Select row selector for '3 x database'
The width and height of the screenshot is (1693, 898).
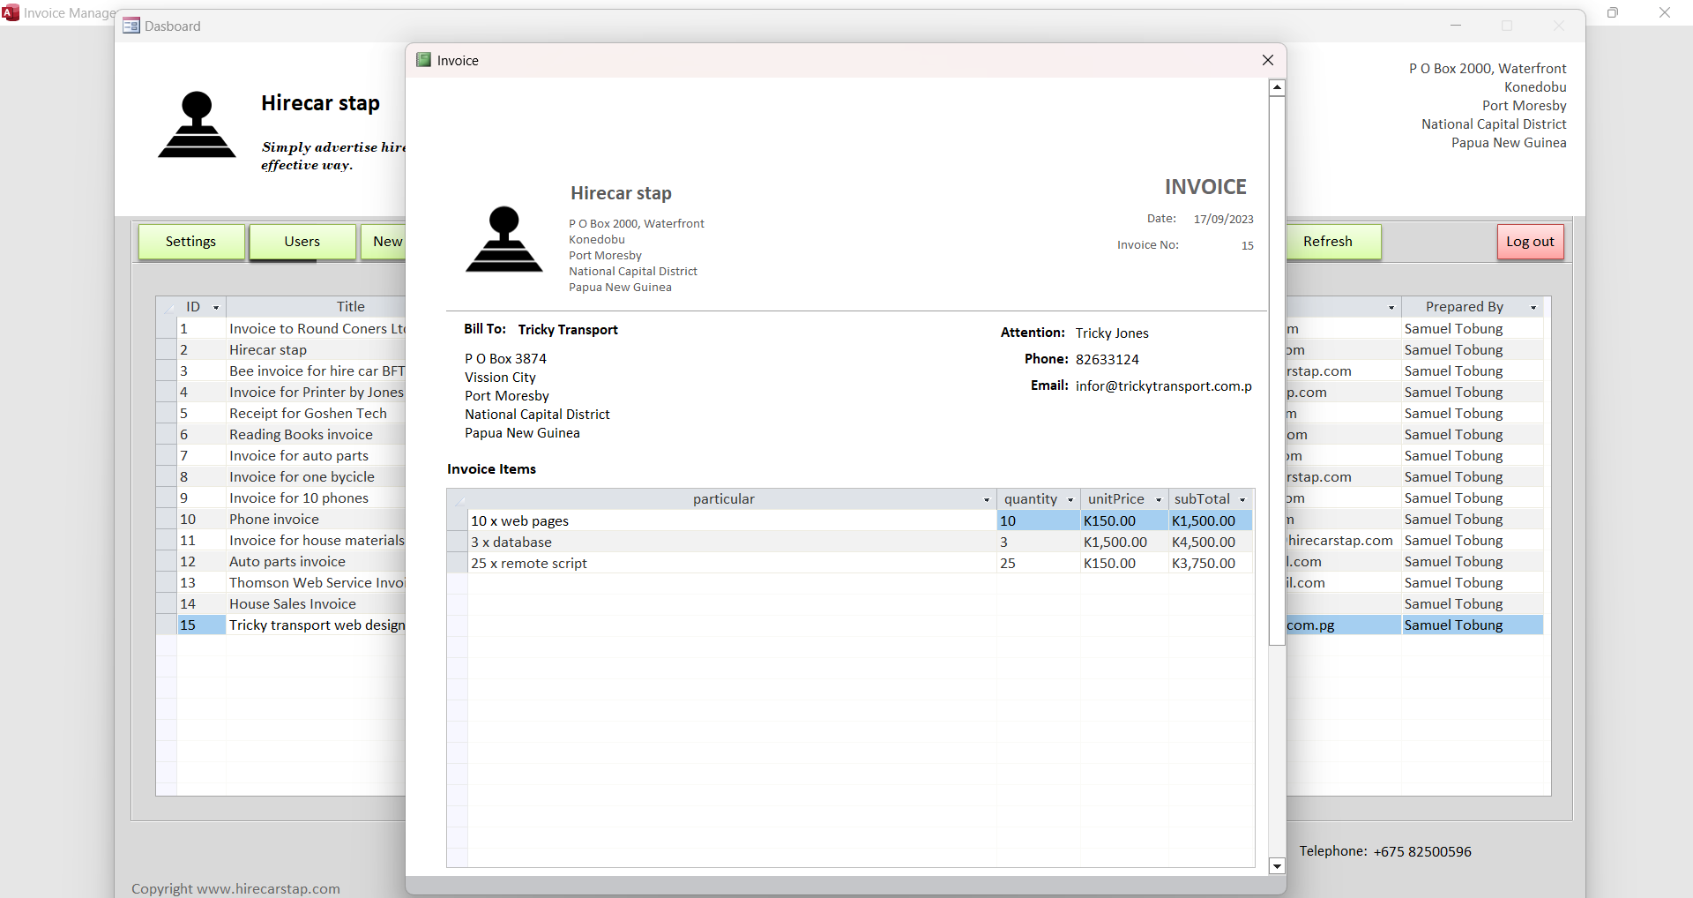pyautogui.click(x=457, y=542)
